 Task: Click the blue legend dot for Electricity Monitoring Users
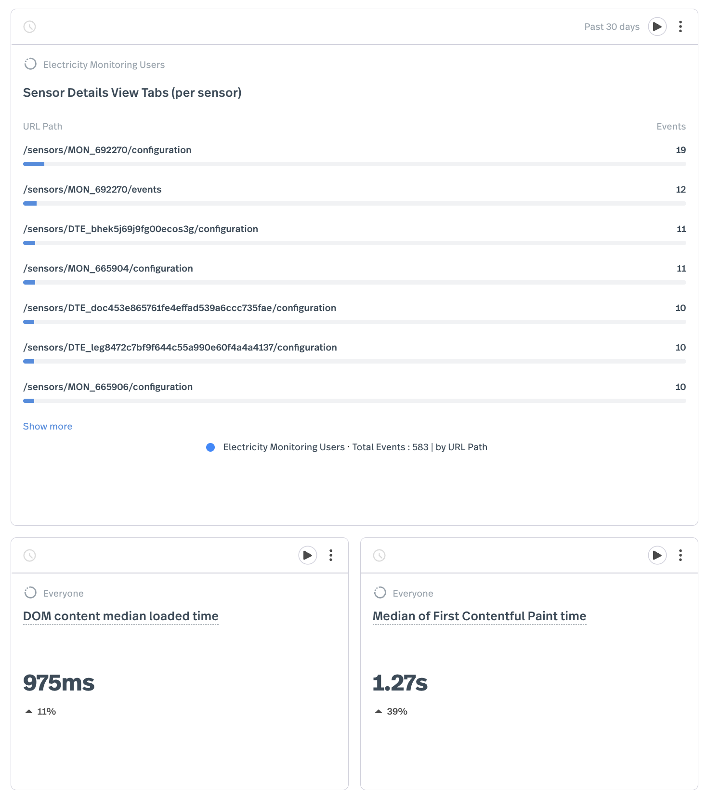coord(210,447)
